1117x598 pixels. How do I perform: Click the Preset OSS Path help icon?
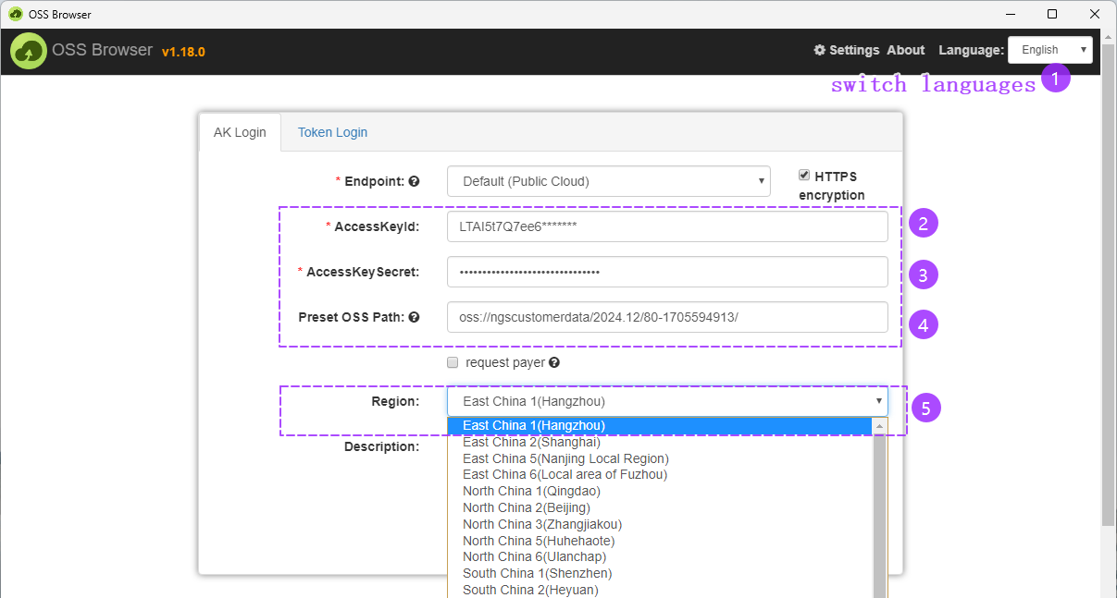[414, 317]
